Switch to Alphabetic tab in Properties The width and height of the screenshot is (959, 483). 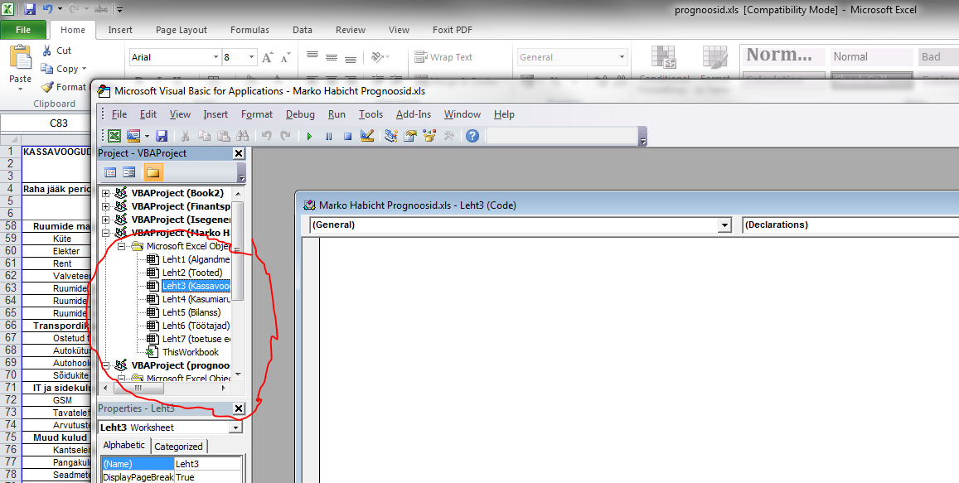124,445
